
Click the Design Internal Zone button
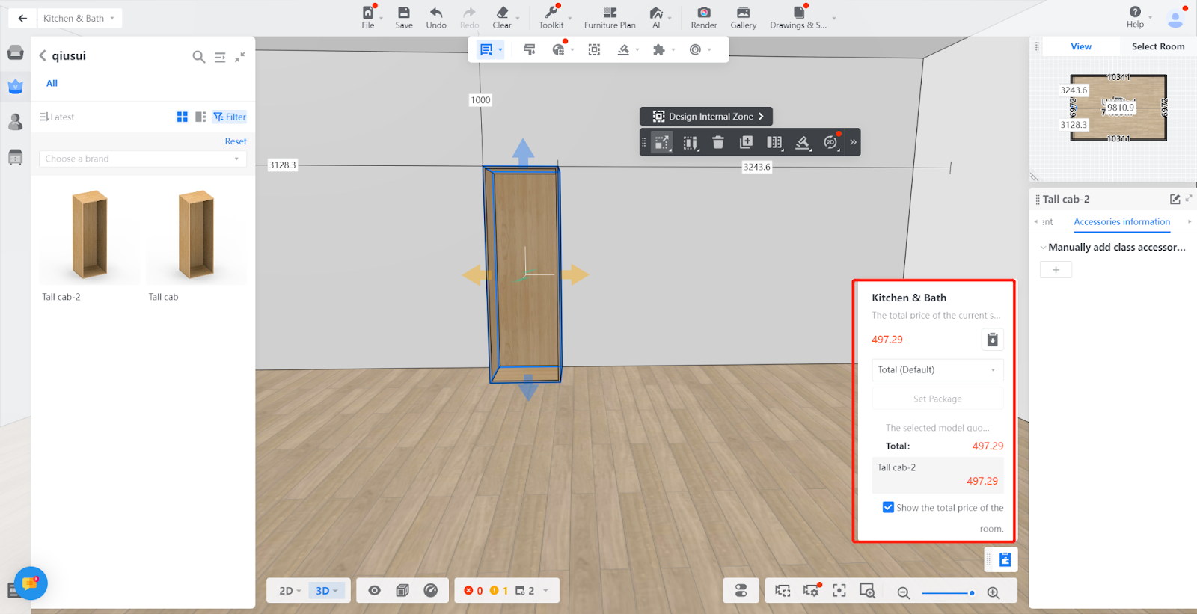pos(707,117)
